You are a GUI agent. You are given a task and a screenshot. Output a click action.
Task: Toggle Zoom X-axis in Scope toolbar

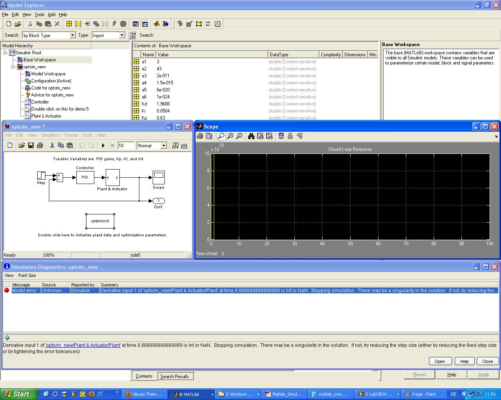(x=230, y=136)
